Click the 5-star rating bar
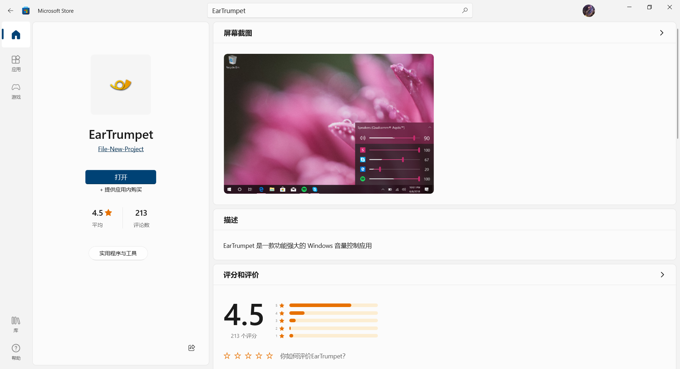The image size is (680, 369). (x=333, y=305)
